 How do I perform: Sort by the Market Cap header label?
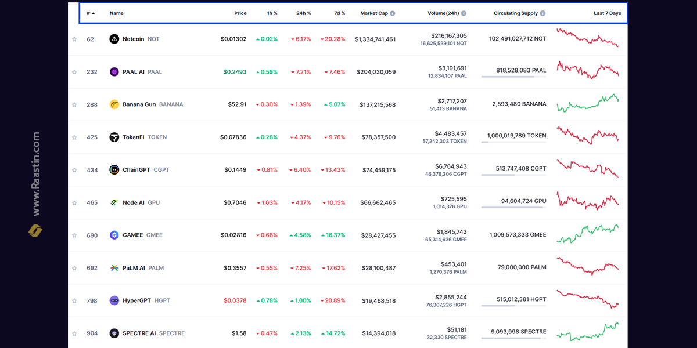374,13
